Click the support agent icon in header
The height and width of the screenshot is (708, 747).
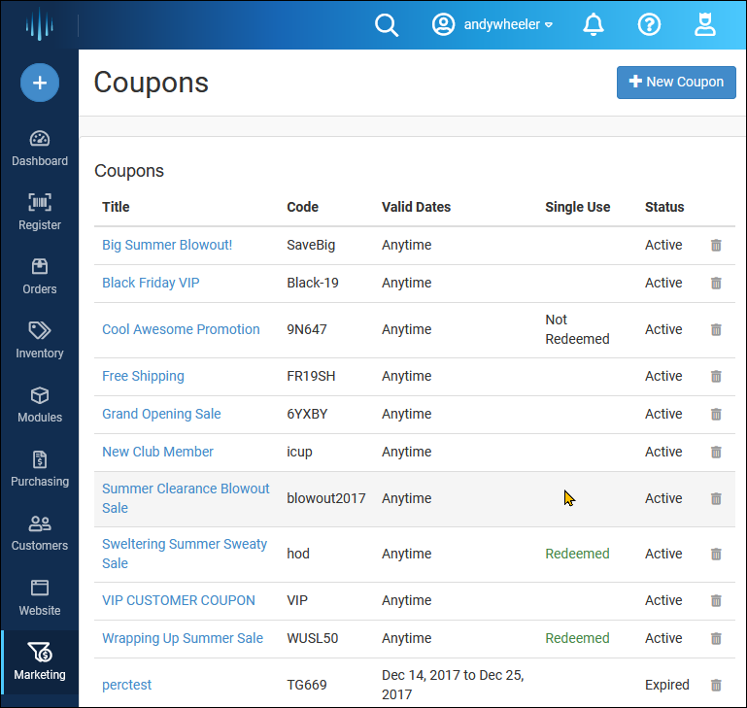[x=704, y=25]
